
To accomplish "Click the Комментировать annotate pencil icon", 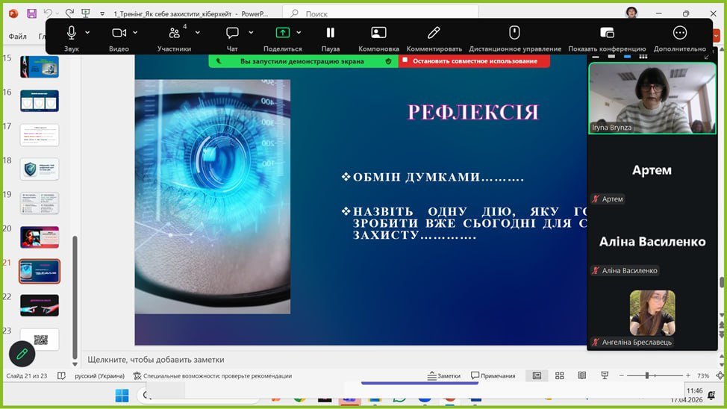I will 434,34.
